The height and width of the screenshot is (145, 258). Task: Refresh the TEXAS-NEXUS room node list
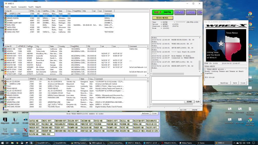tap(145, 114)
